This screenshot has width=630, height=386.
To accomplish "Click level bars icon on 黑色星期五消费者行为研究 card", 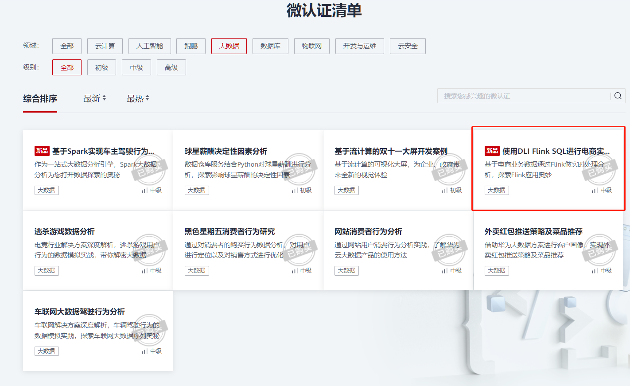I will [x=295, y=271].
